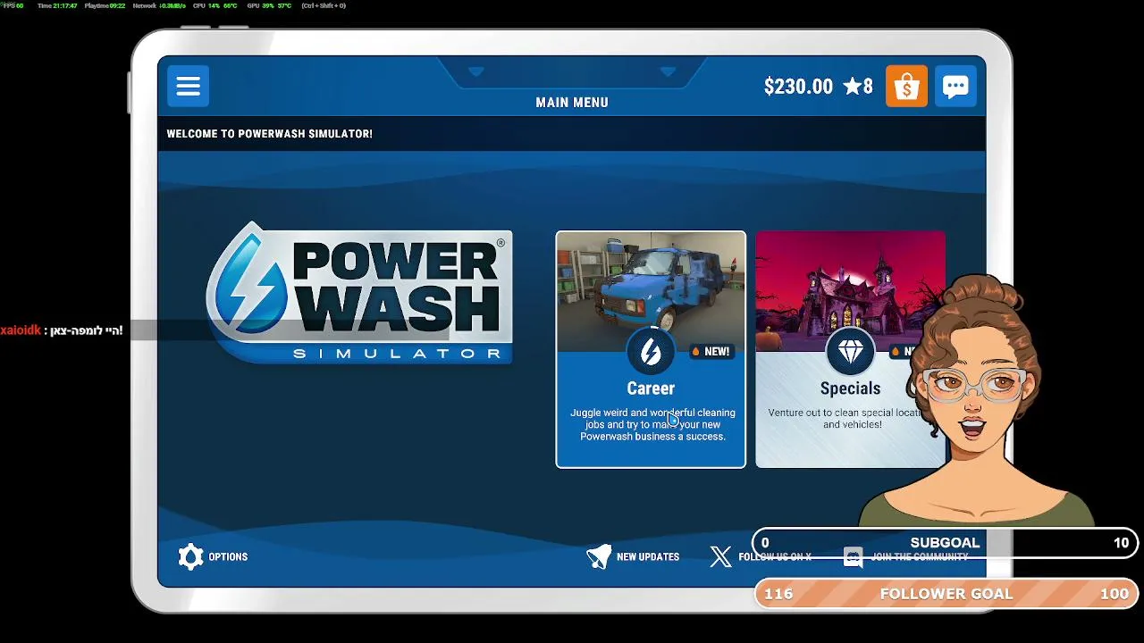Image resolution: width=1144 pixels, height=643 pixels.
Task: Select the Career mode card
Action: pos(651,349)
